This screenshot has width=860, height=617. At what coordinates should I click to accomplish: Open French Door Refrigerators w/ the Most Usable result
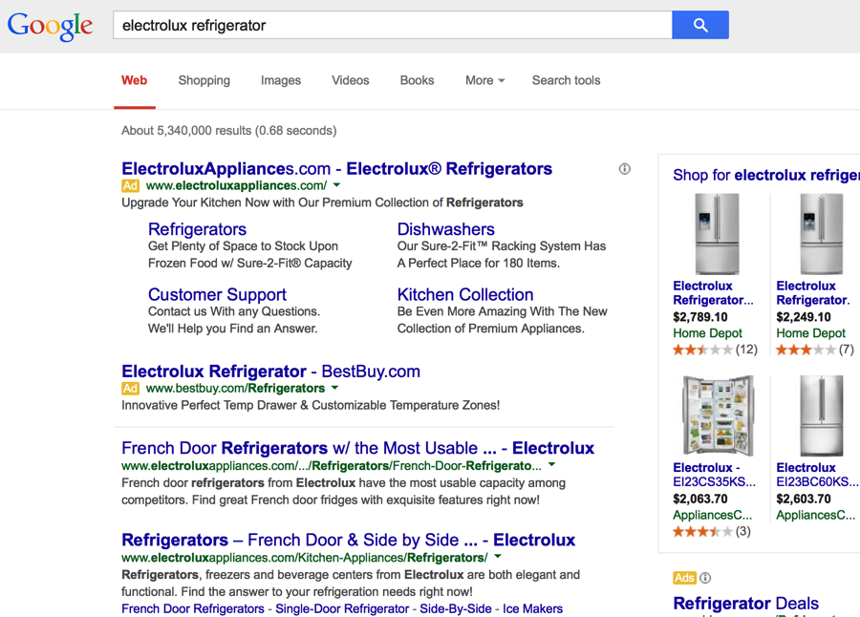(358, 448)
